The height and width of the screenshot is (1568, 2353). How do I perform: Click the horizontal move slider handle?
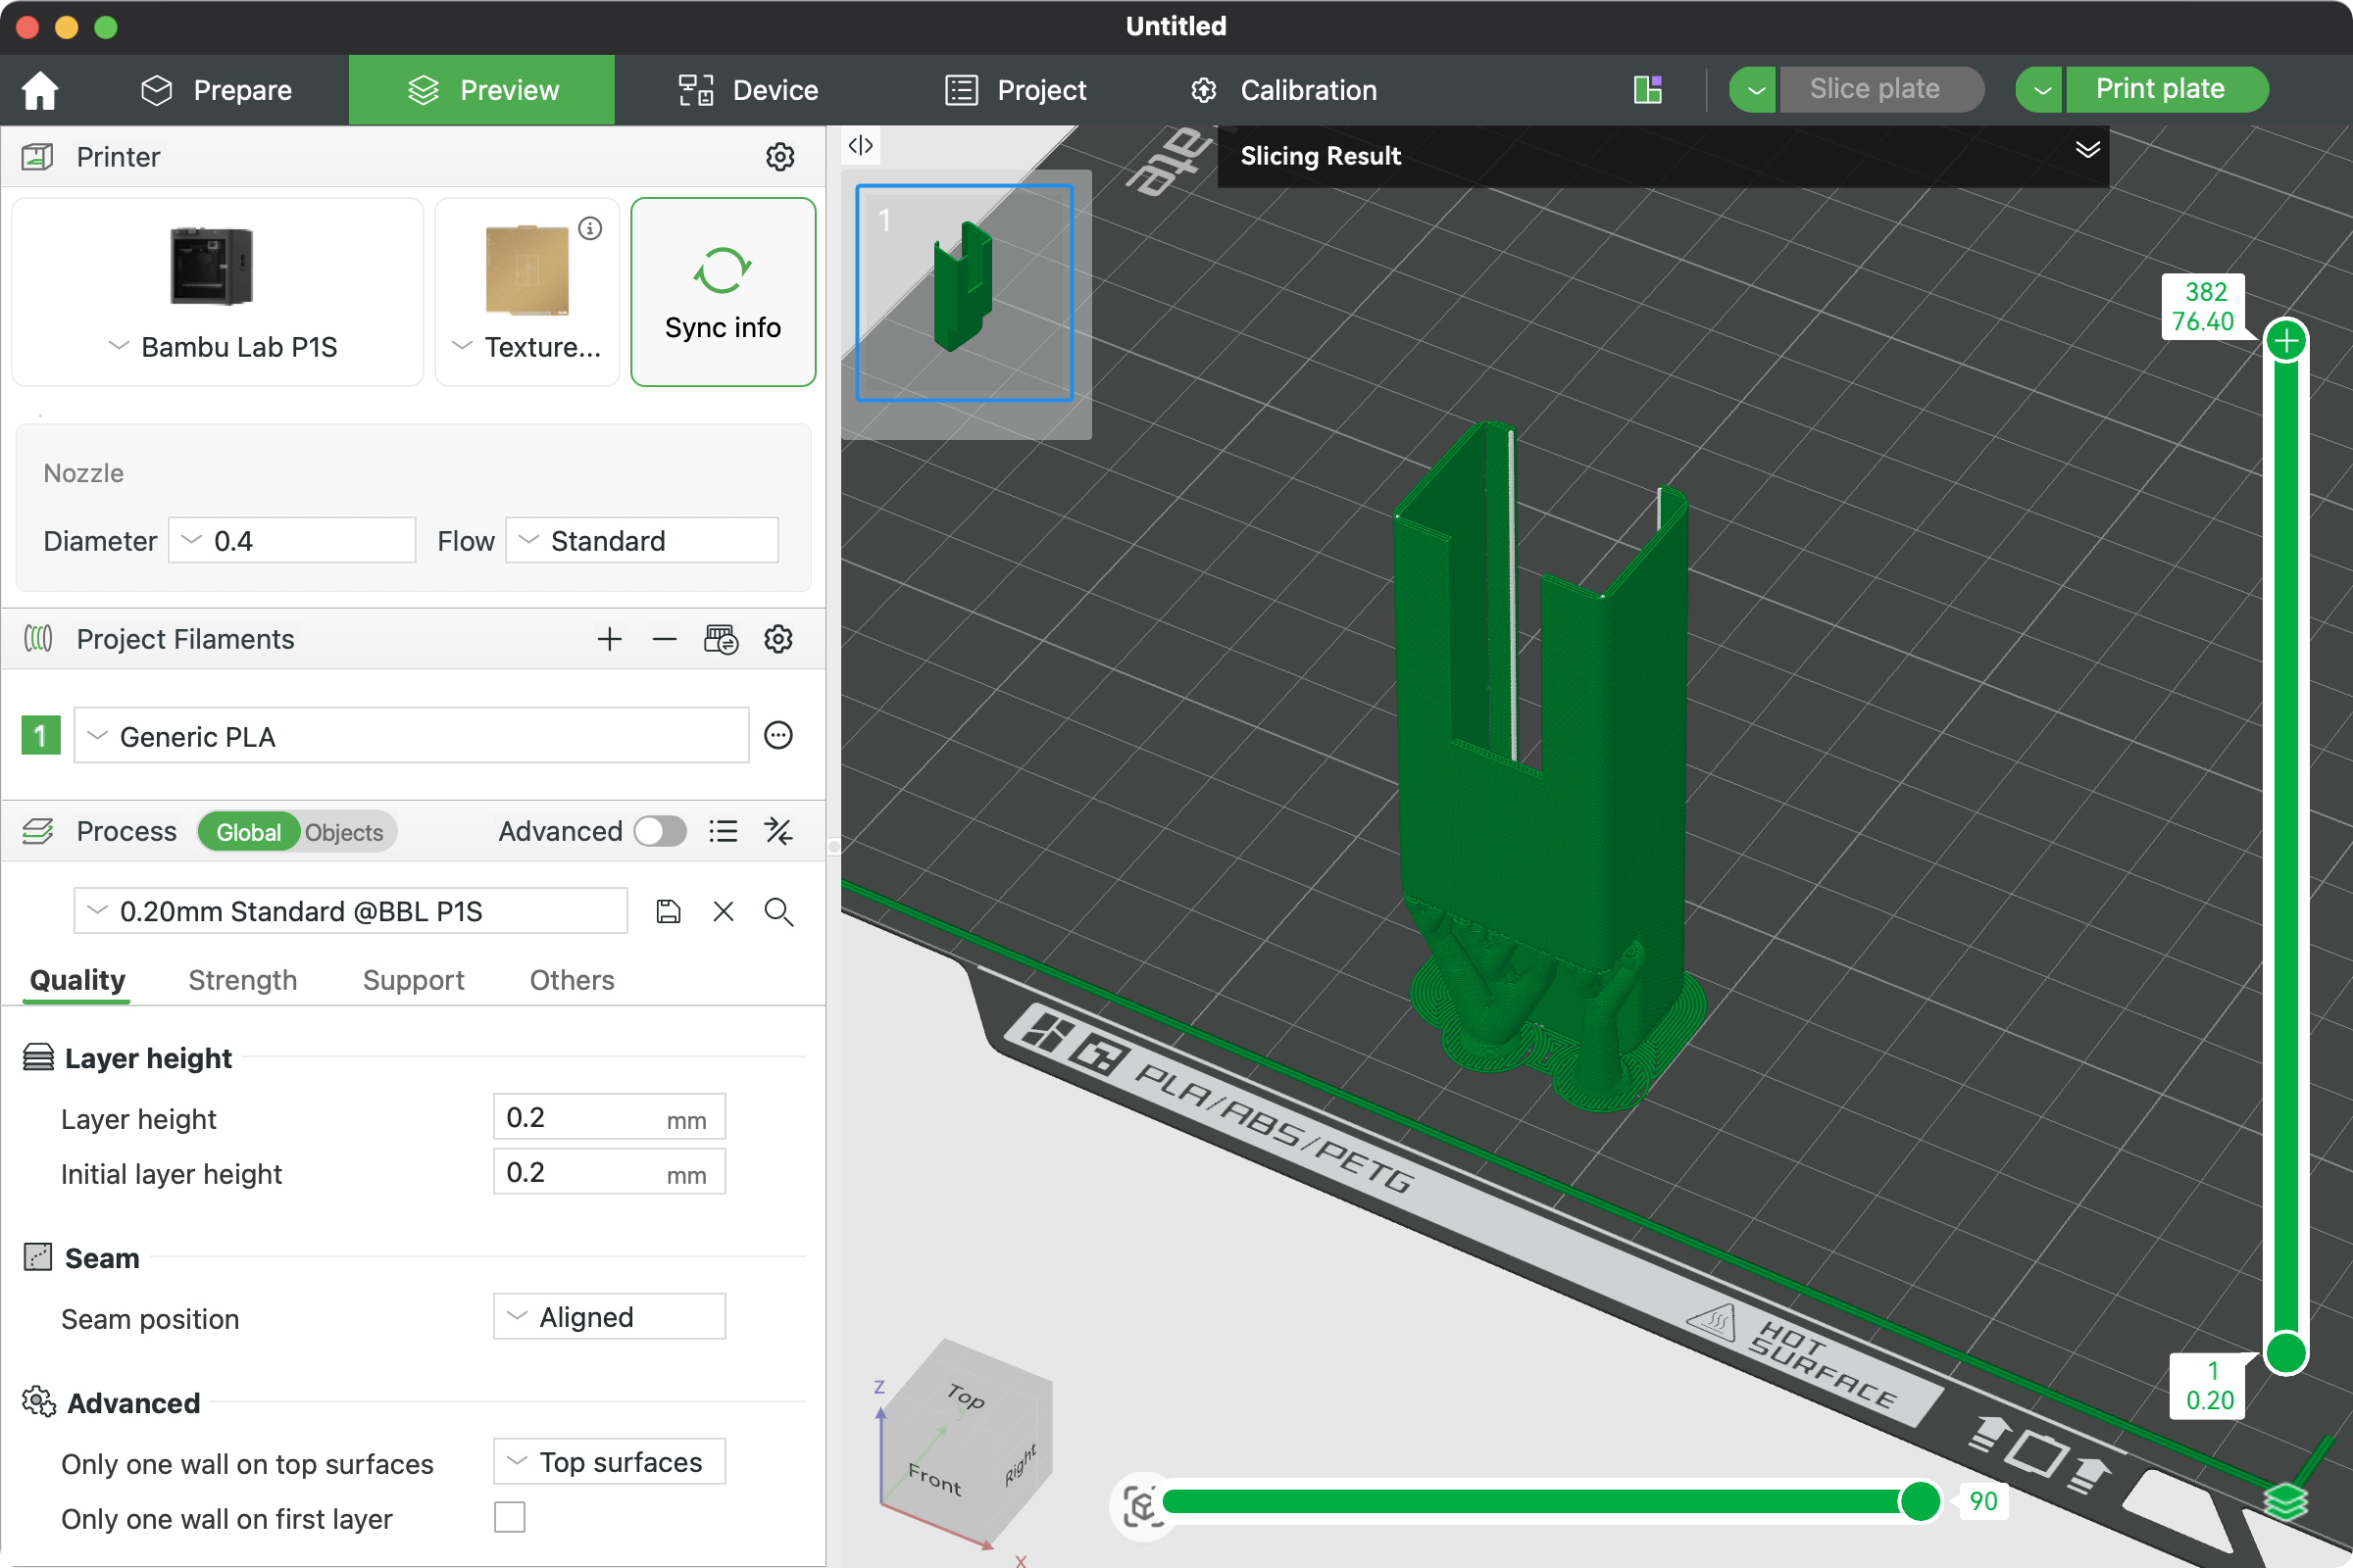1920,1501
